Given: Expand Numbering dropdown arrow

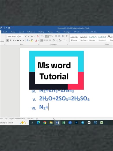Looking at the screenshot, I should 48,36.
